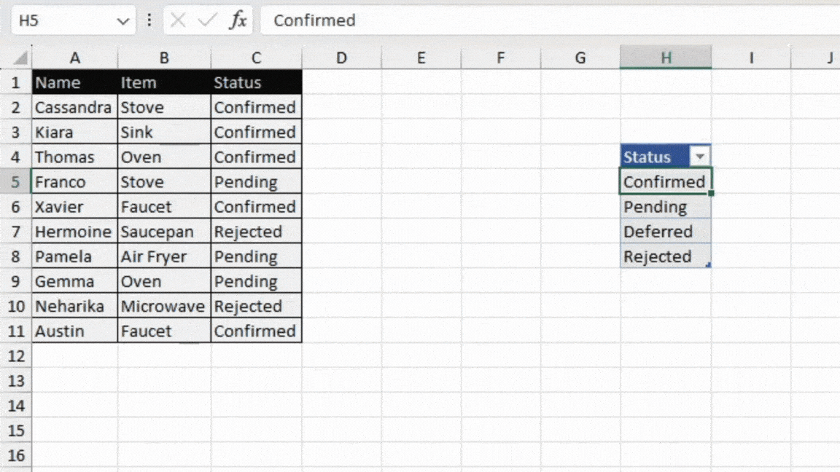Click the Enter checkmark icon near formula bar
Image resolution: width=840 pixels, height=472 pixels.
tap(208, 20)
